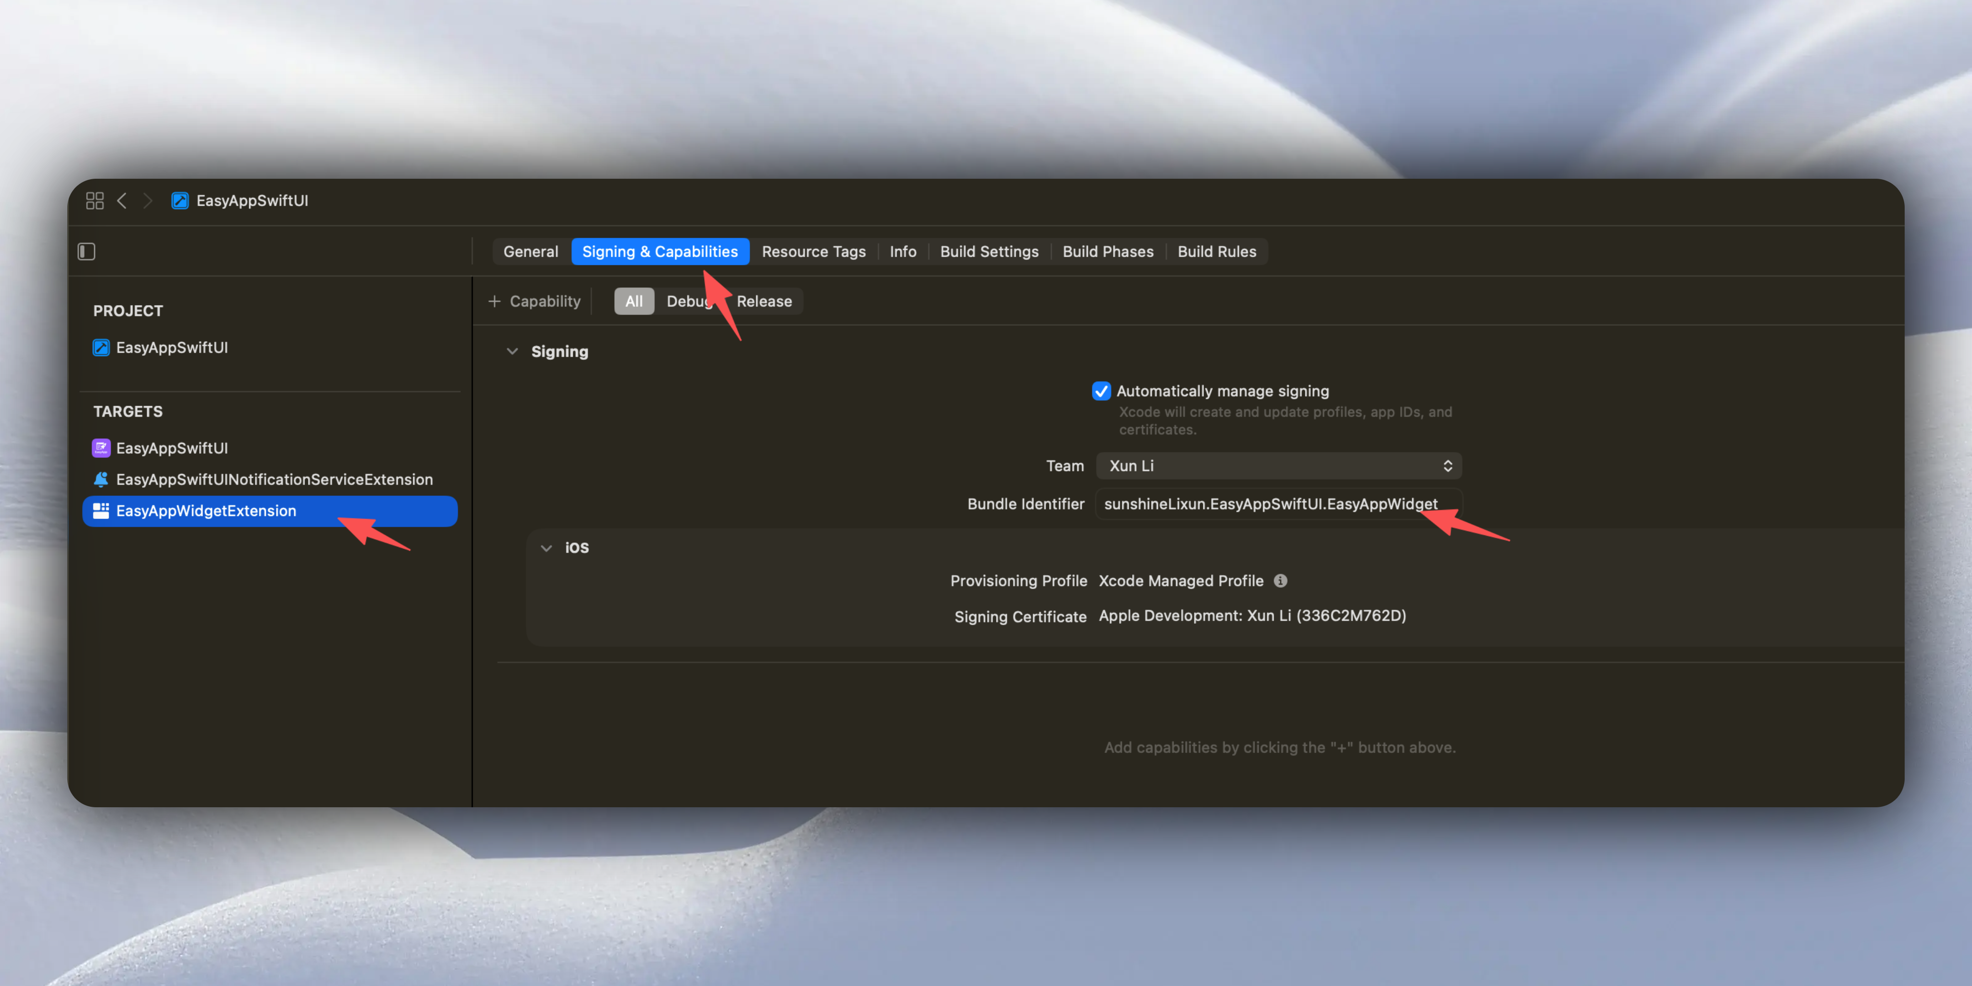Image resolution: width=1972 pixels, height=986 pixels.
Task: Collapse the Signing section
Action: coord(512,352)
